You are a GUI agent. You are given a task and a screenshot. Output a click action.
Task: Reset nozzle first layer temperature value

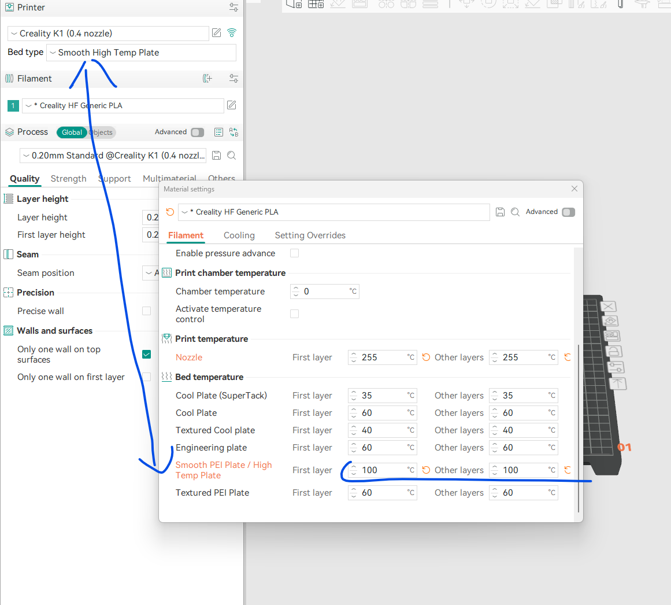pyautogui.click(x=426, y=357)
